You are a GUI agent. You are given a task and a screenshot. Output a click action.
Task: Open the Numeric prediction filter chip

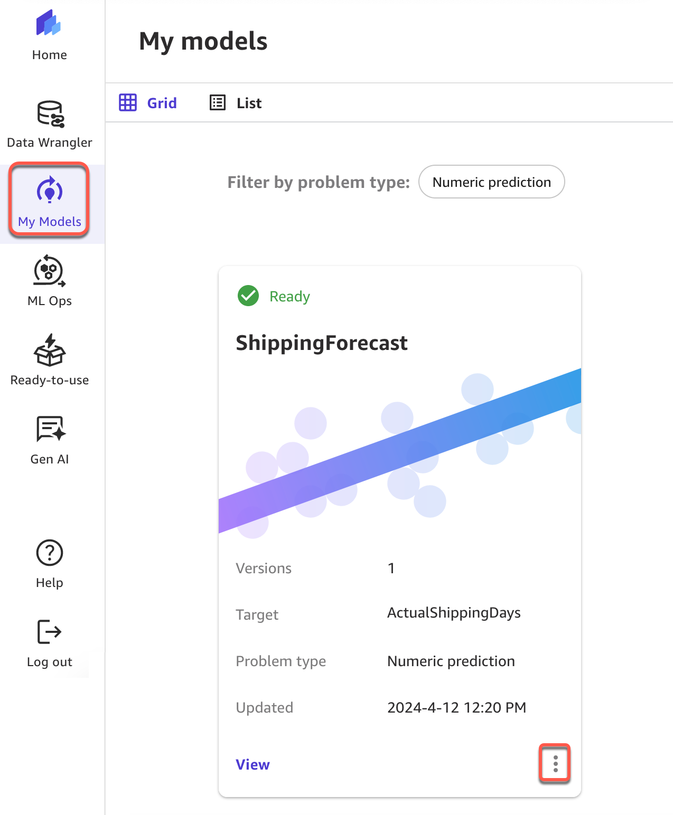point(491,182)
